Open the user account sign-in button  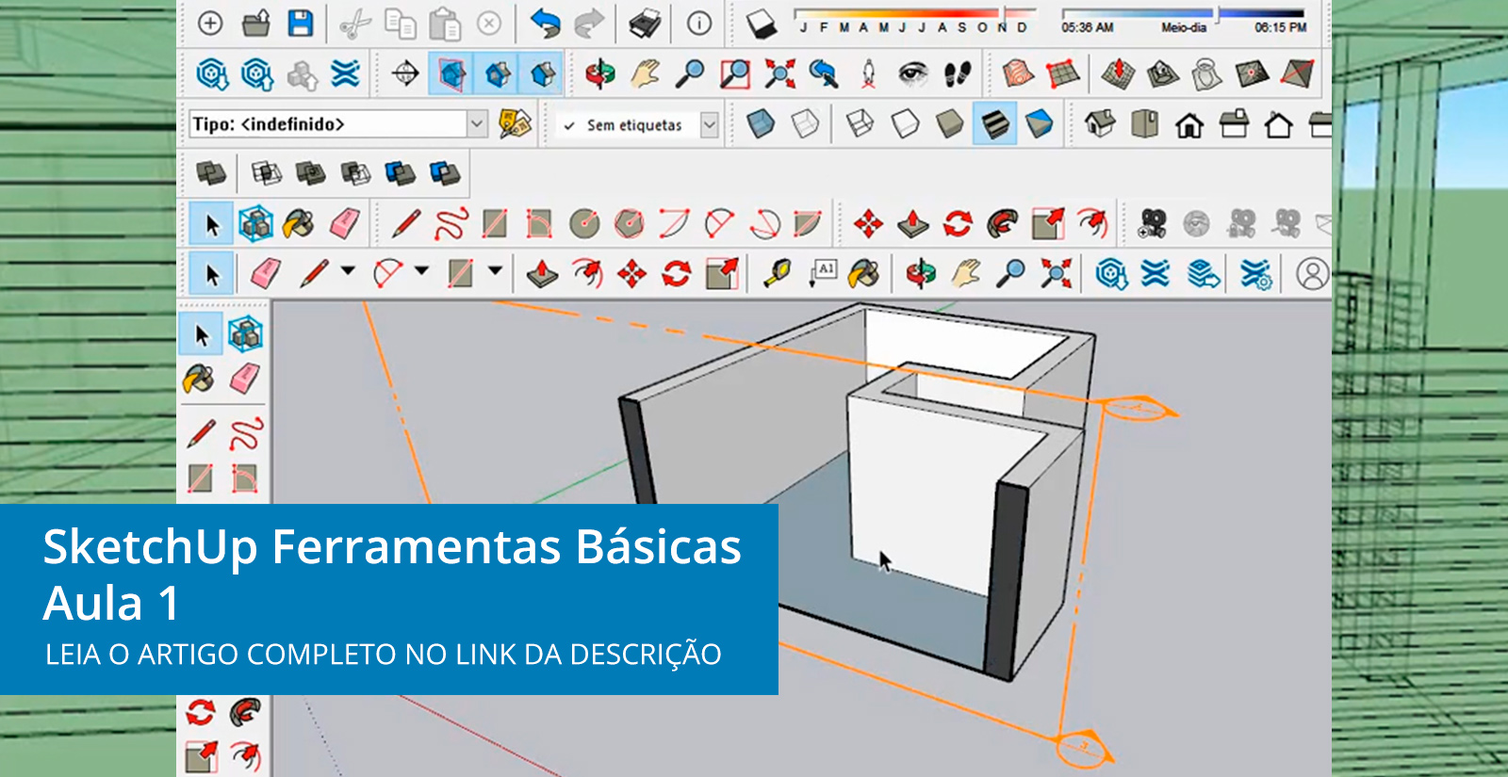point(1312,274)
